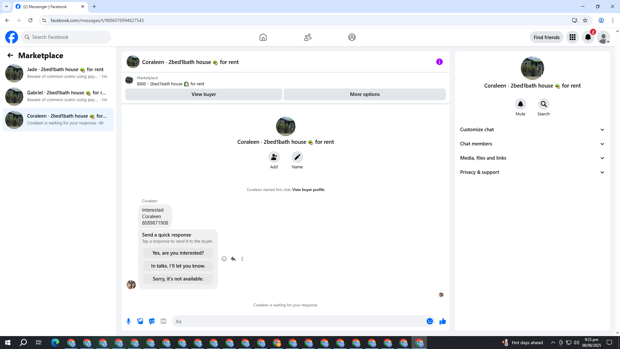Attach a photo using image icon
Screen dimensions: 620x349
coord(140,321)
